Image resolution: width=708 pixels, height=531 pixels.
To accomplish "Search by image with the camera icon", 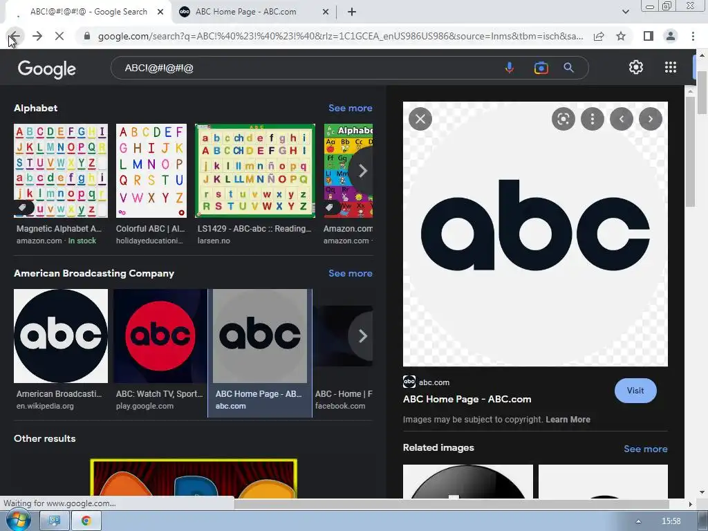I will (541, 68).
